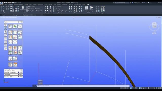
Task: Open dropdown next to Double Channel
Action: pyautogui.click(x=43, y=11)
